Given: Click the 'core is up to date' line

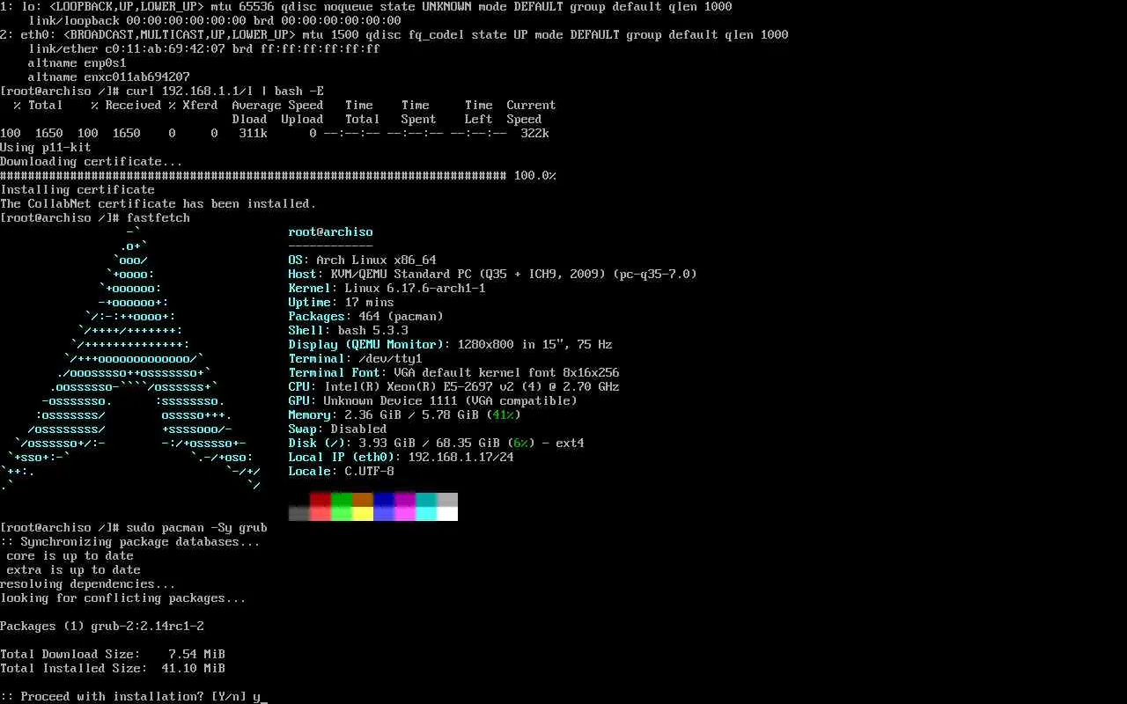Looking at the screenshot, I should tap(70, 556).
